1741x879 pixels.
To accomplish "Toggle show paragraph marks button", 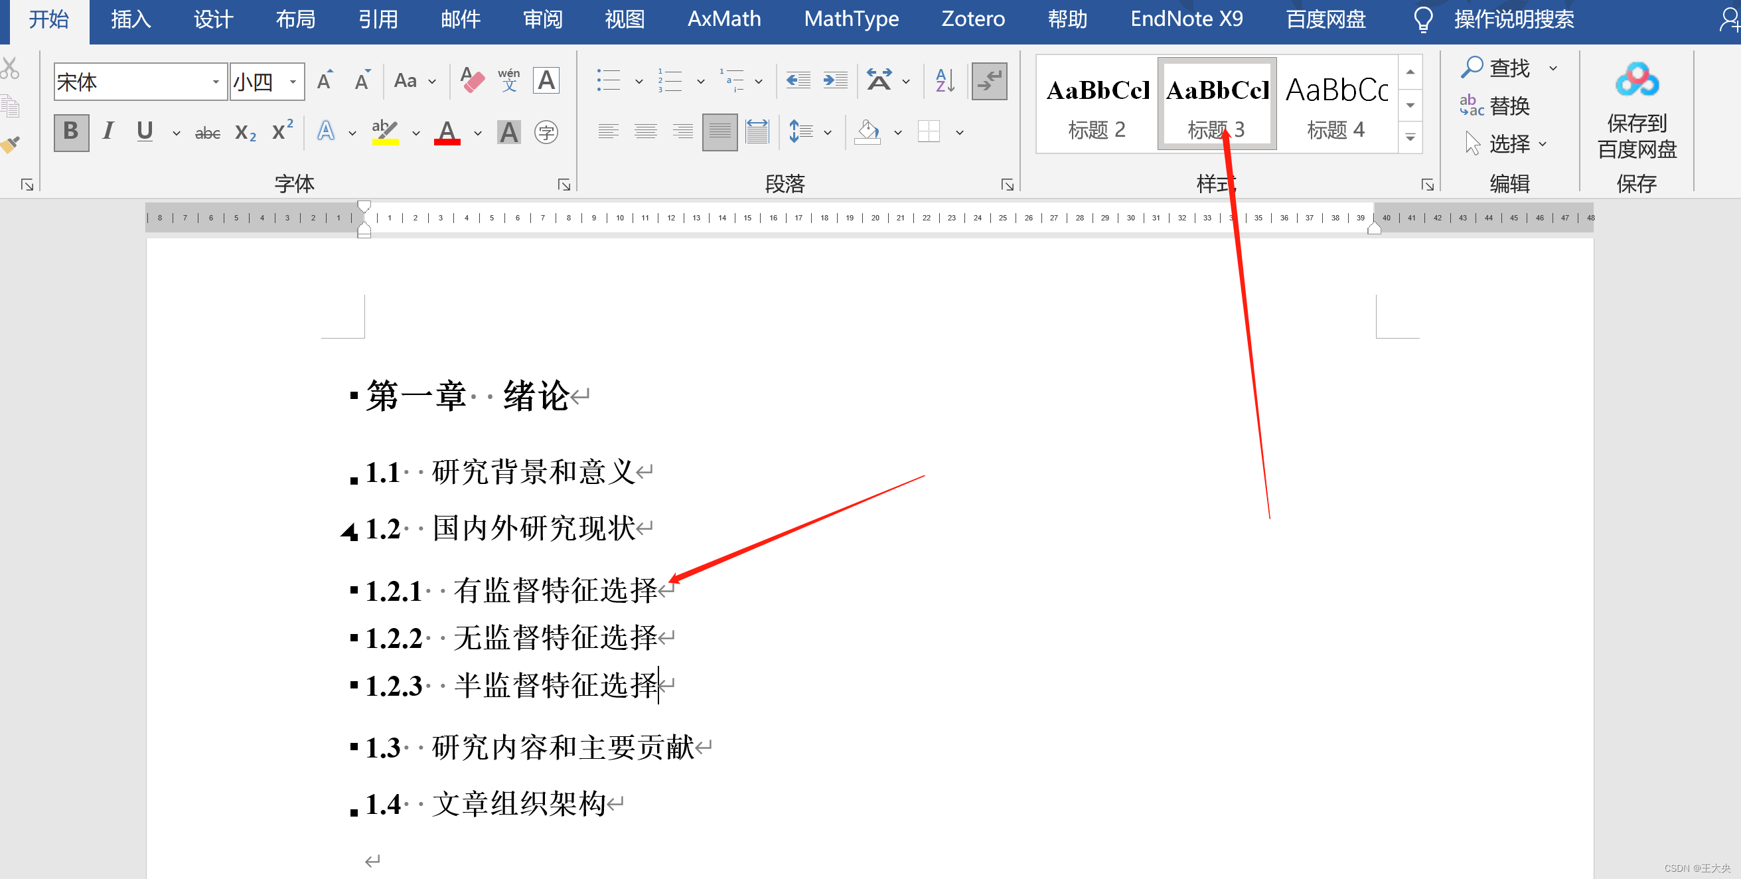I will tap(990, 80).
